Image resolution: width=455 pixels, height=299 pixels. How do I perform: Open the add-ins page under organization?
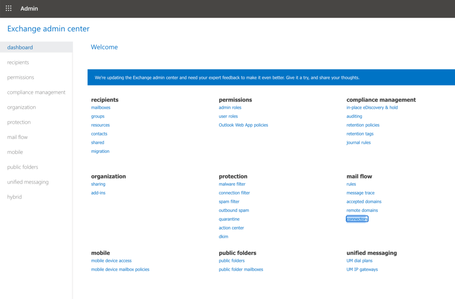pyautogui.click(x=98, y=192)
